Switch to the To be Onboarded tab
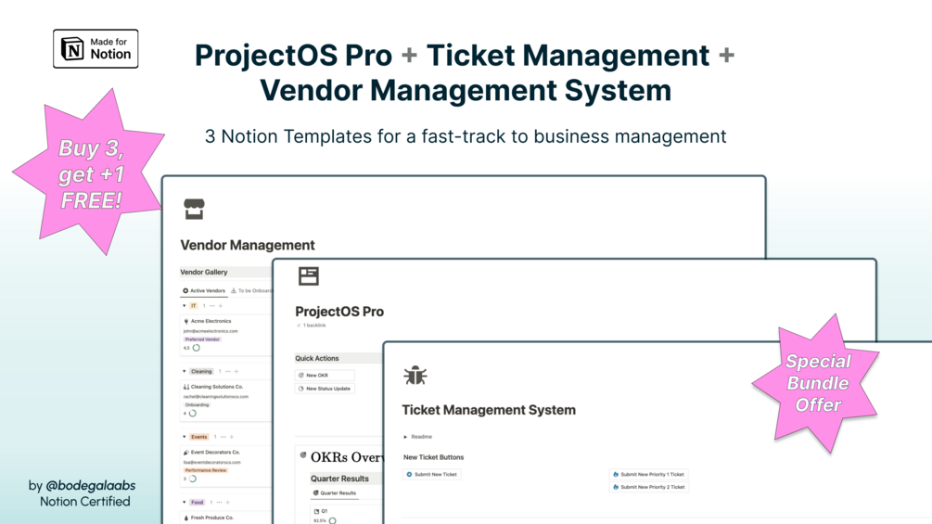Image resolution: width=932 pixels, height=524 pixels. [x=251, y=290]
